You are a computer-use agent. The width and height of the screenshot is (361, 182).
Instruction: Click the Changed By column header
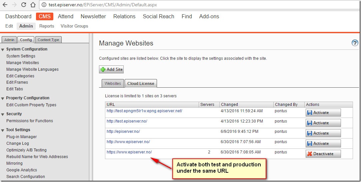tap(289, 105)
